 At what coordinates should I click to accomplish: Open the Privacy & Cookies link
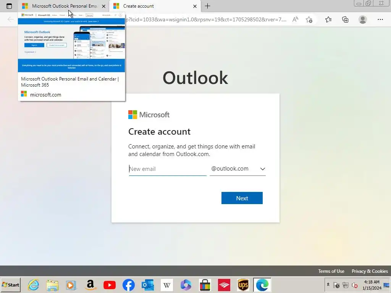point(370,271)
